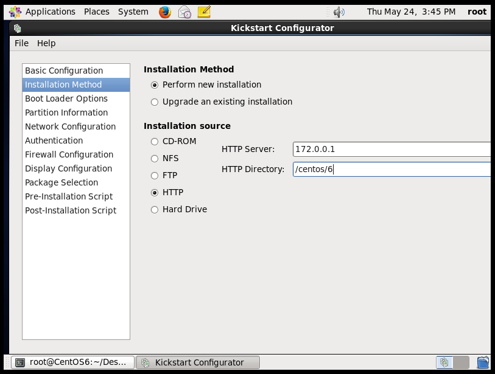Click Kickstart Configurator taskbar button
The image size is (495, 374).
198,362
